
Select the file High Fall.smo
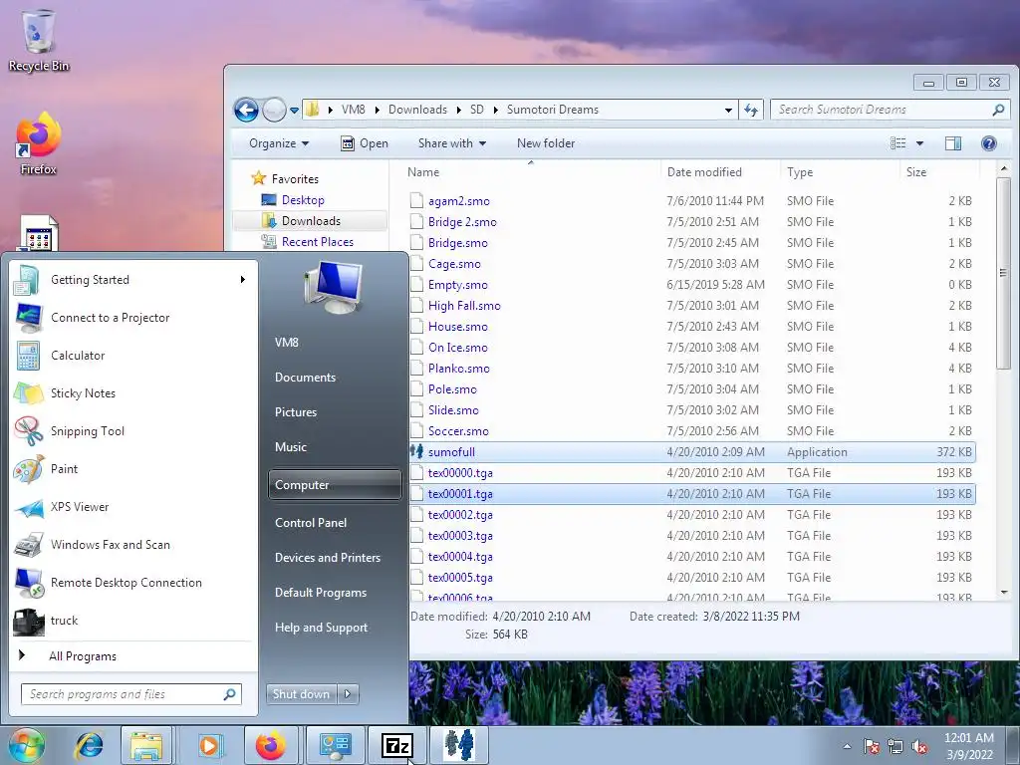click(x=464, y=306)
